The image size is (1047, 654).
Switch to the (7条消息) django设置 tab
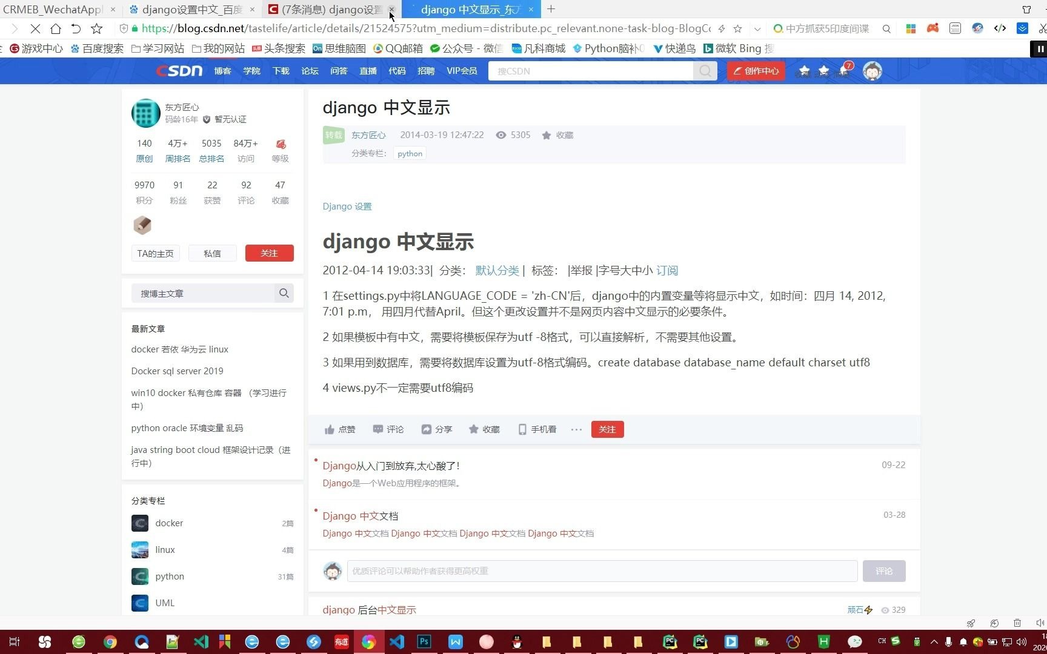326,9
